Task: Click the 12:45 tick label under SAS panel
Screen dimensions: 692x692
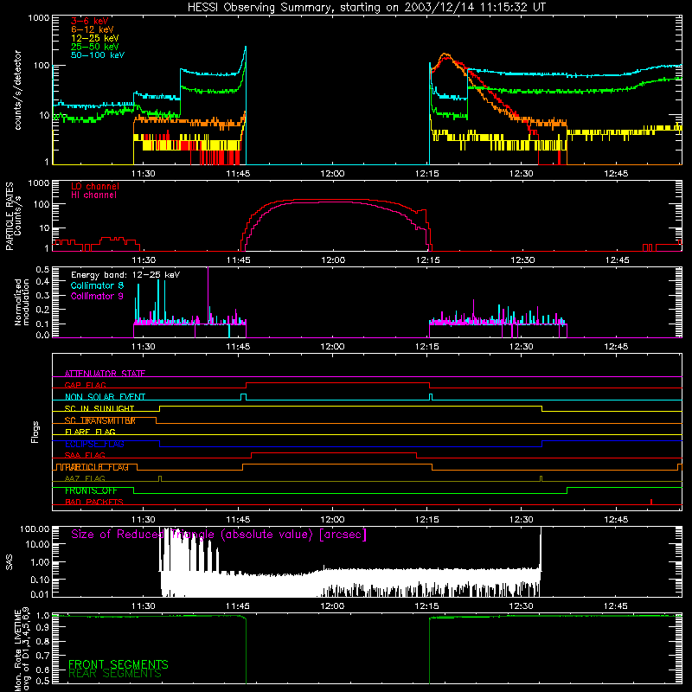Action: tap(616, 606)
